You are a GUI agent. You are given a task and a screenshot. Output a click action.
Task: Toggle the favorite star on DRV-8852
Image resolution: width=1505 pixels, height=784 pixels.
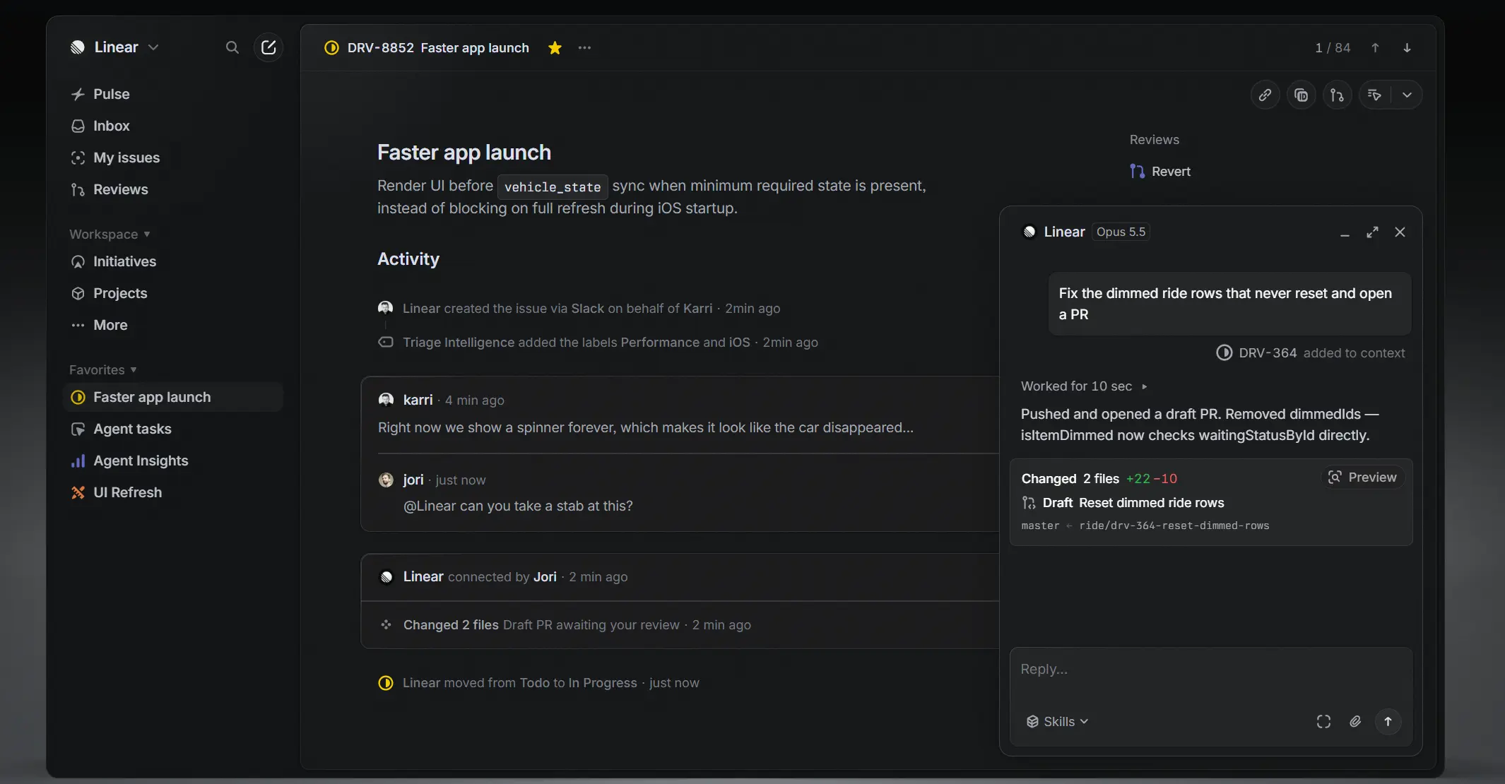(x=555, y=47)
